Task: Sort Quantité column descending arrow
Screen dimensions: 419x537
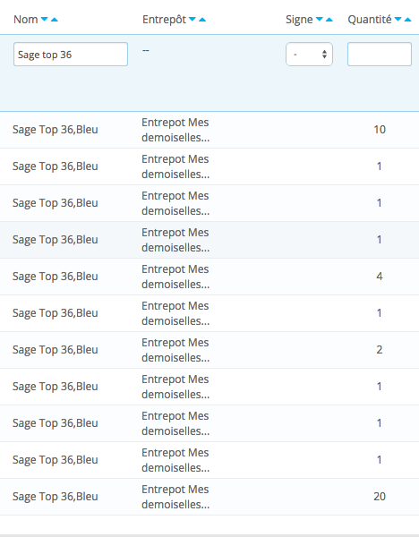Action: (398, 19)
